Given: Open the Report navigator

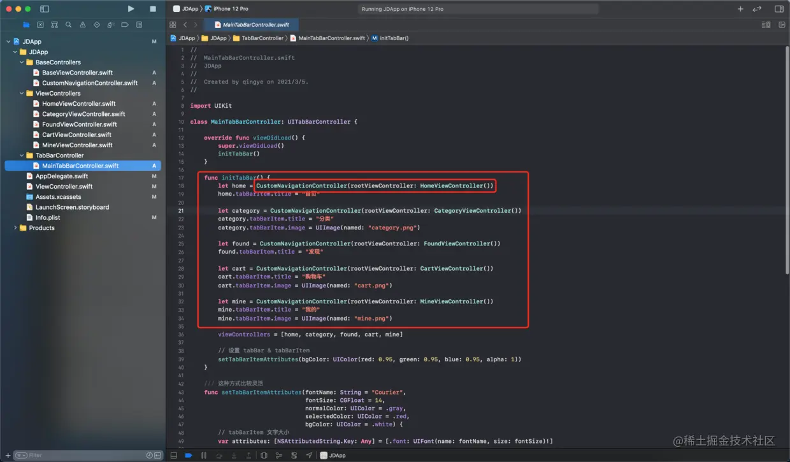Looking at the screenshot, I should pos(140,25).
